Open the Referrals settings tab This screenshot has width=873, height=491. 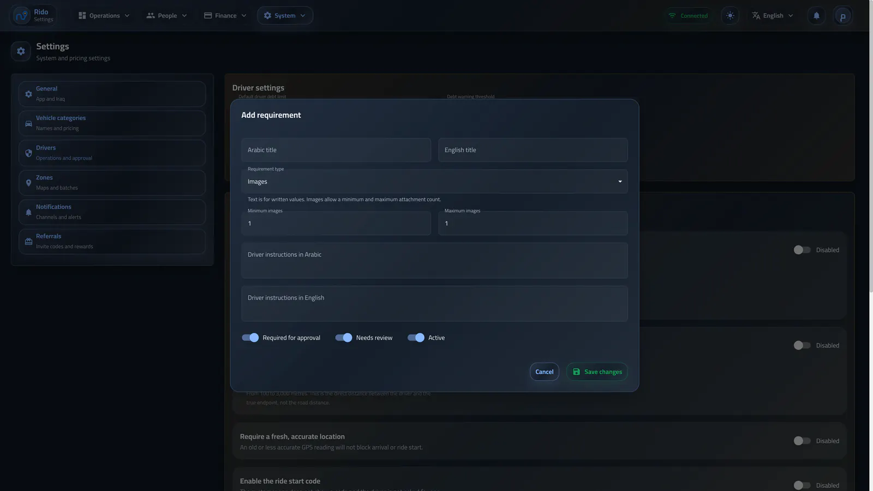click(112, 242)
